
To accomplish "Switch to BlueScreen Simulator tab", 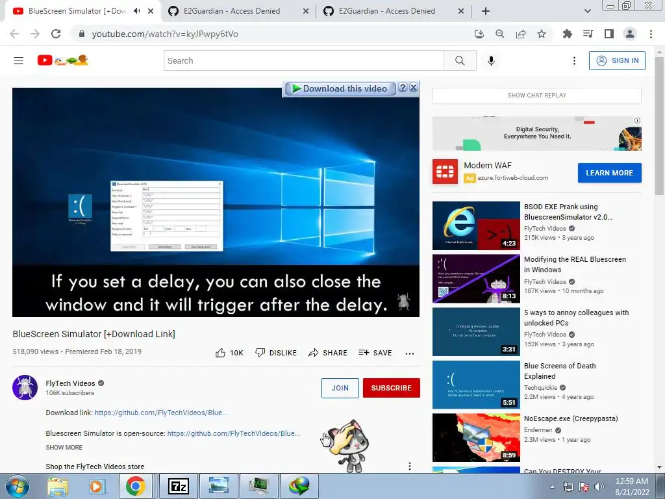I will click(x=77, y=11).
